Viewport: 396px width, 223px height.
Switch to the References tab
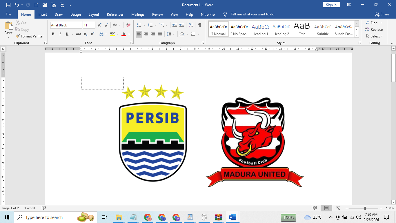(x=115, y=14)
